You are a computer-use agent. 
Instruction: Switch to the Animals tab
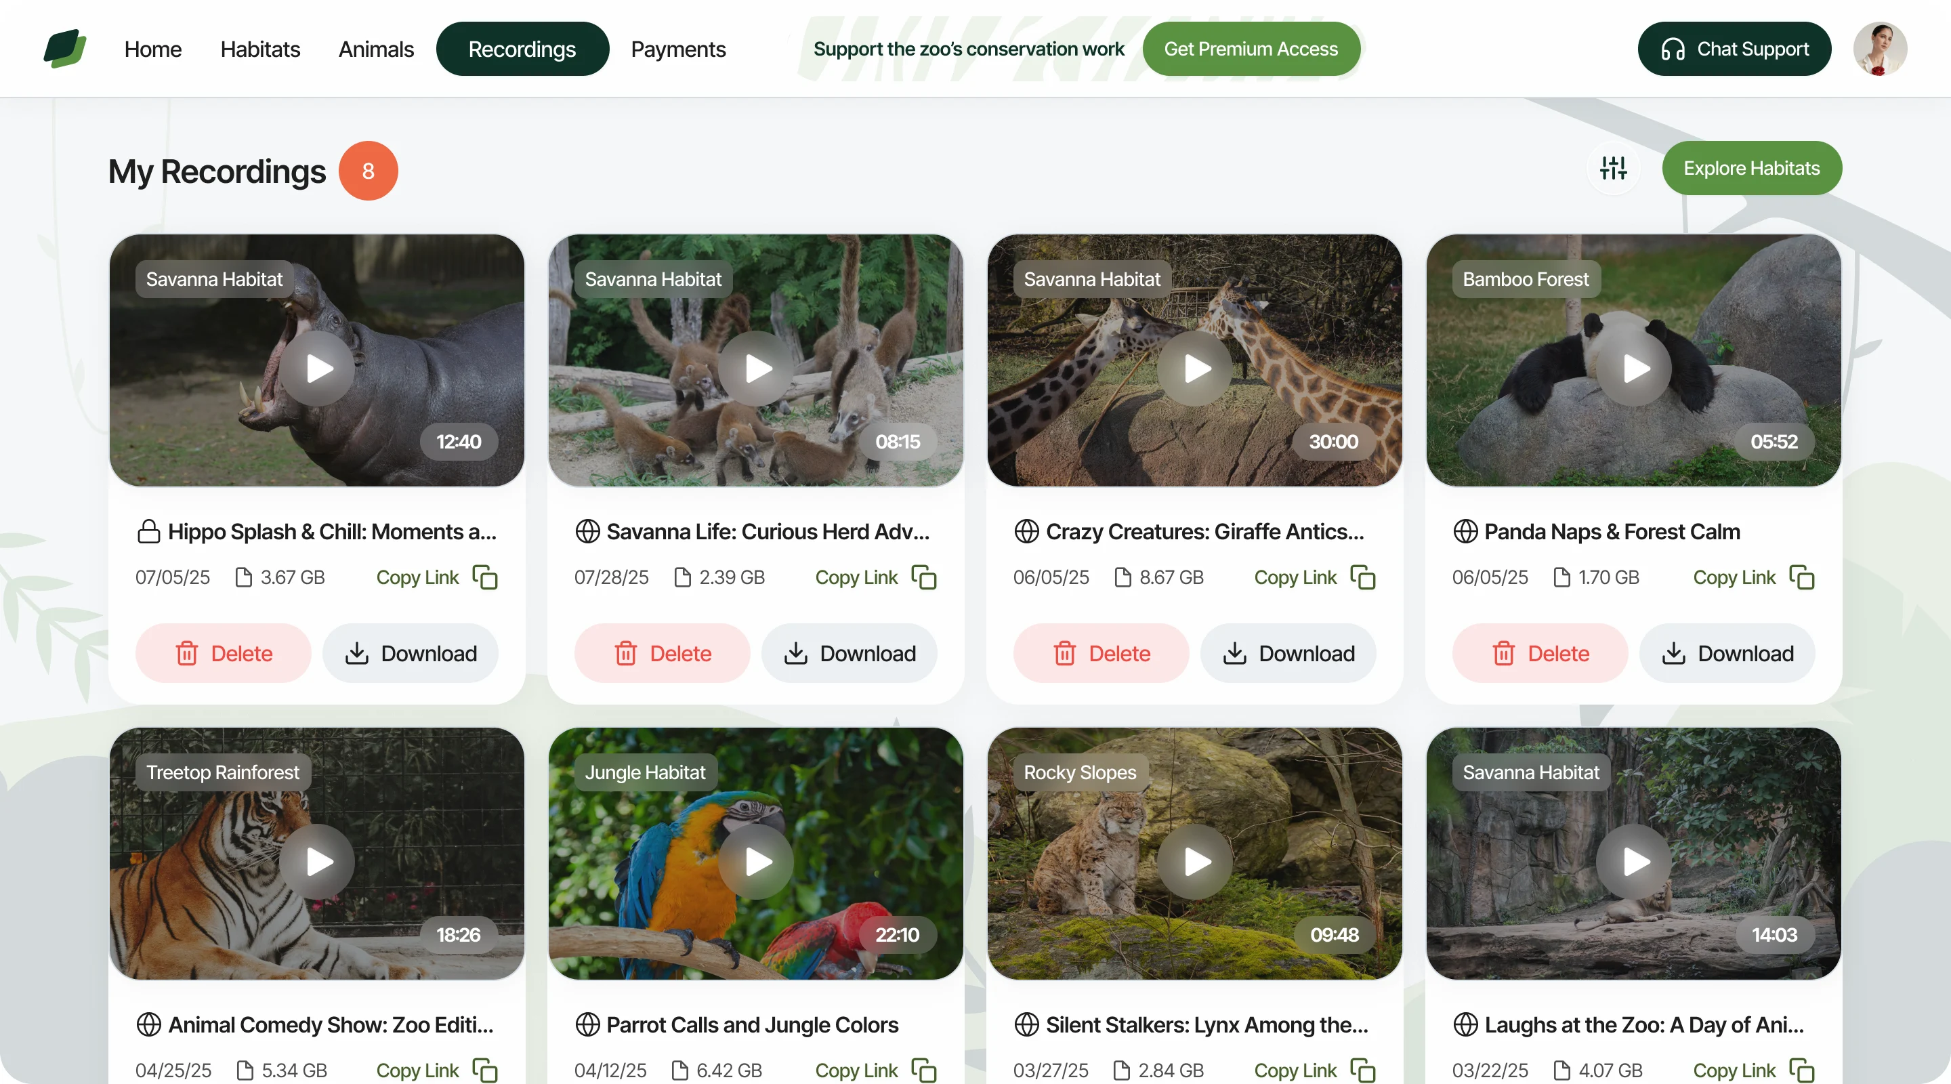pyautogui.click(x=376, y=49)
